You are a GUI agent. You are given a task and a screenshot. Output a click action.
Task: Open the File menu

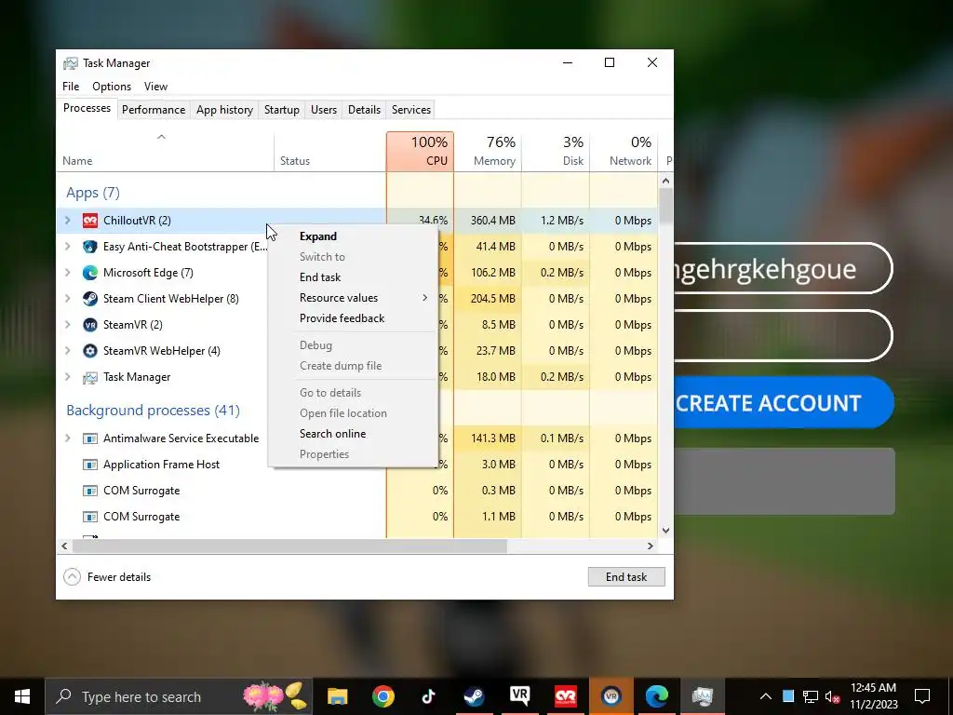[71, 87]
